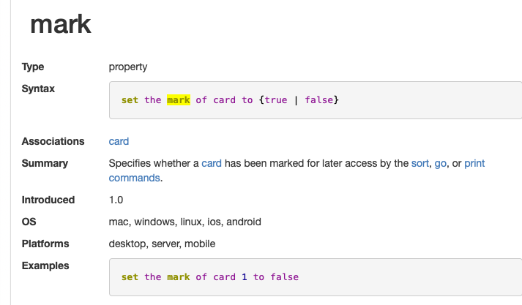Viewport: 522px width, 305px height.
Task: Click the Introduced version 1.0 value
Action: coord(116,200)
